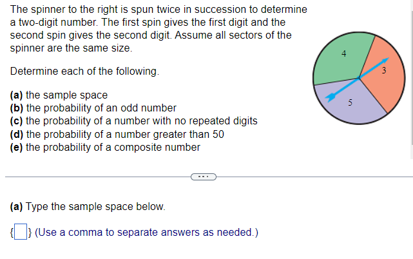Click the sample space answer input box
This screenshot has height=259, width=413.
(x=21, y=231)
